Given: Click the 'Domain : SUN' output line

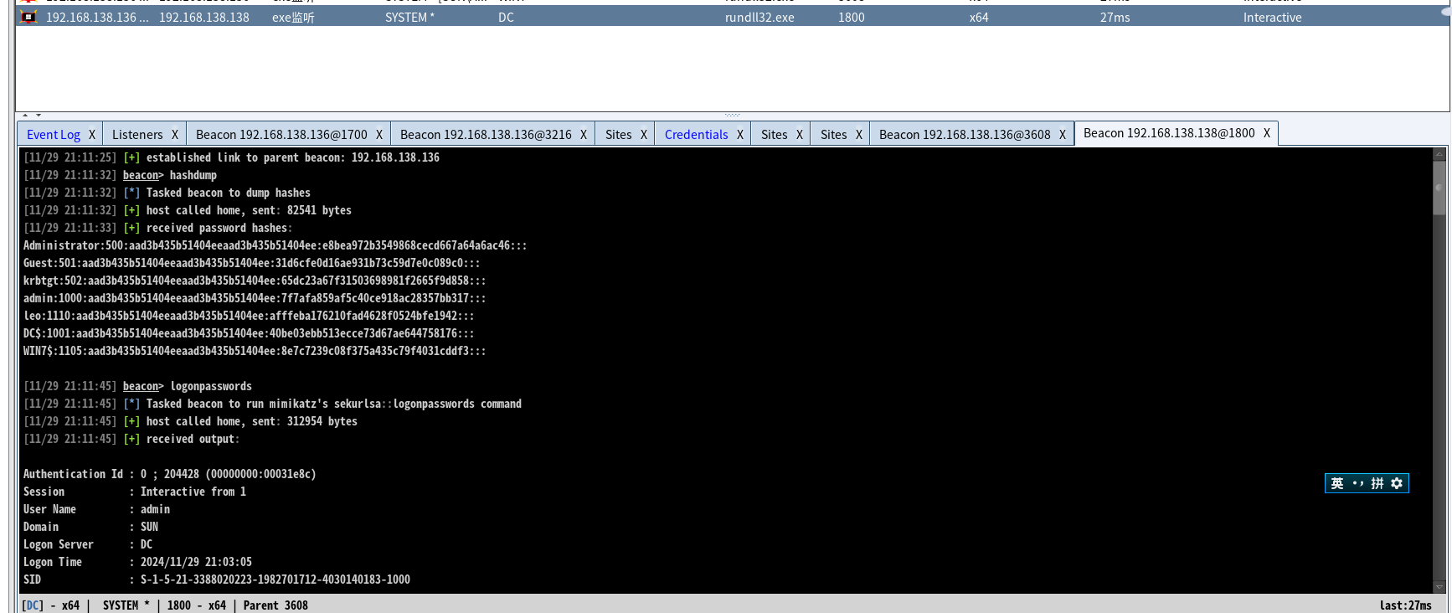Looking at the screenshot, I should (90, 527).
